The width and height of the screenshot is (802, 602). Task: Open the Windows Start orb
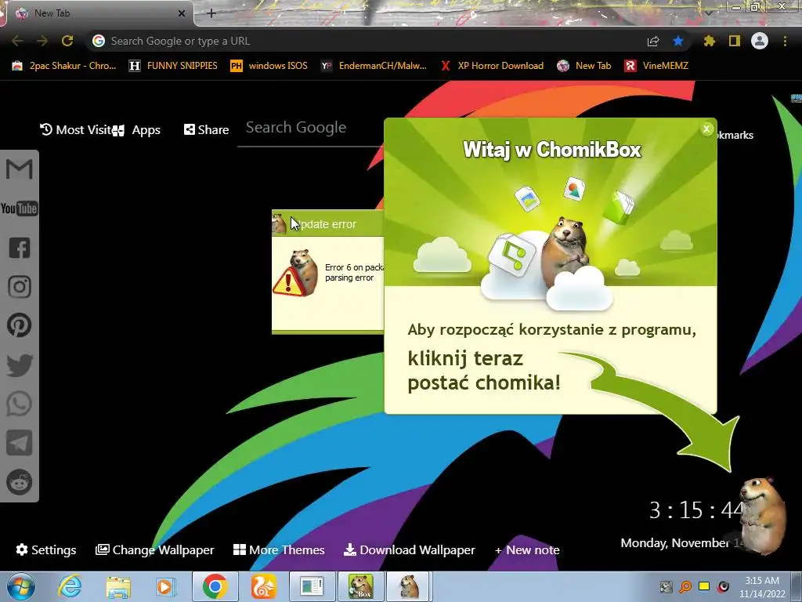(20, 586)
